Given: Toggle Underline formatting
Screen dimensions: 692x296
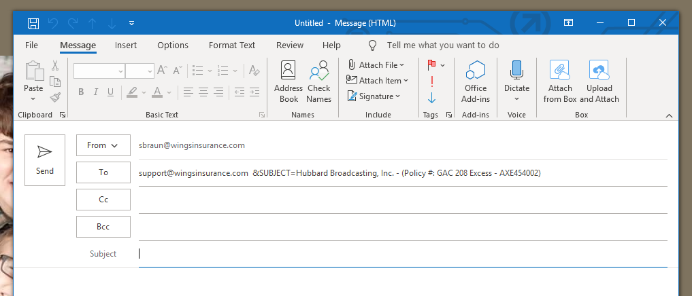Looking at the screenshot, I should point(110,92).
